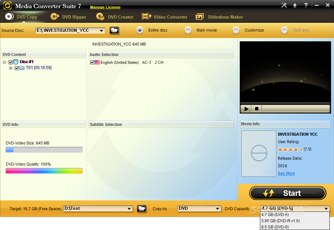Viewport: 334px width, 230px height.
Task: Minimize the Media Converter Suite window
Action: [x=317, y=6]
